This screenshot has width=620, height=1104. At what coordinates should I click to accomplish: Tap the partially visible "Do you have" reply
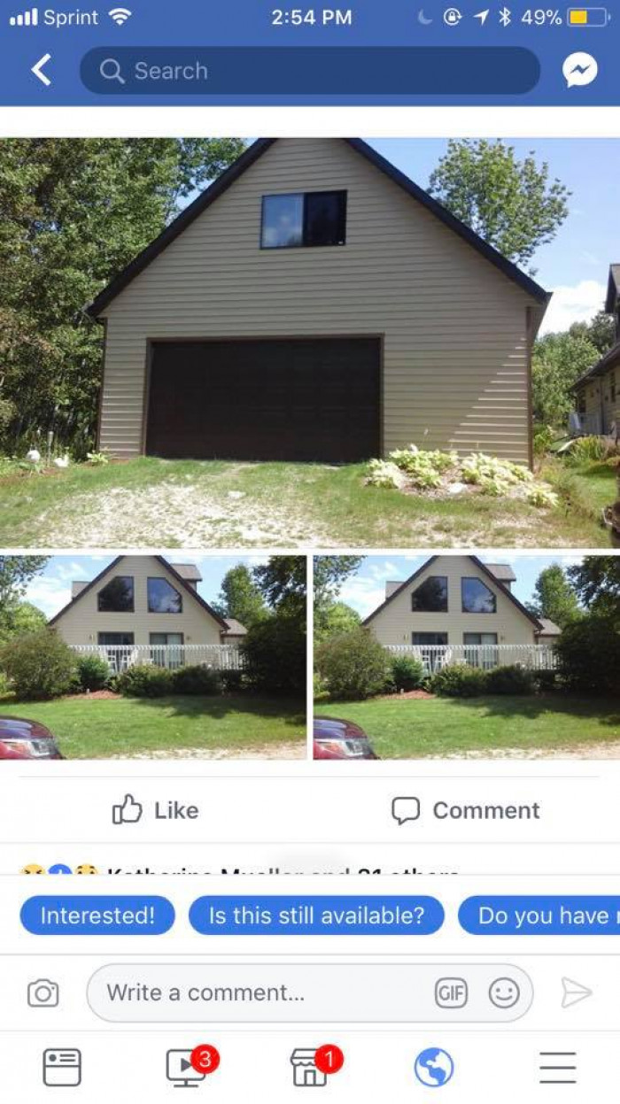coord(539,915)
